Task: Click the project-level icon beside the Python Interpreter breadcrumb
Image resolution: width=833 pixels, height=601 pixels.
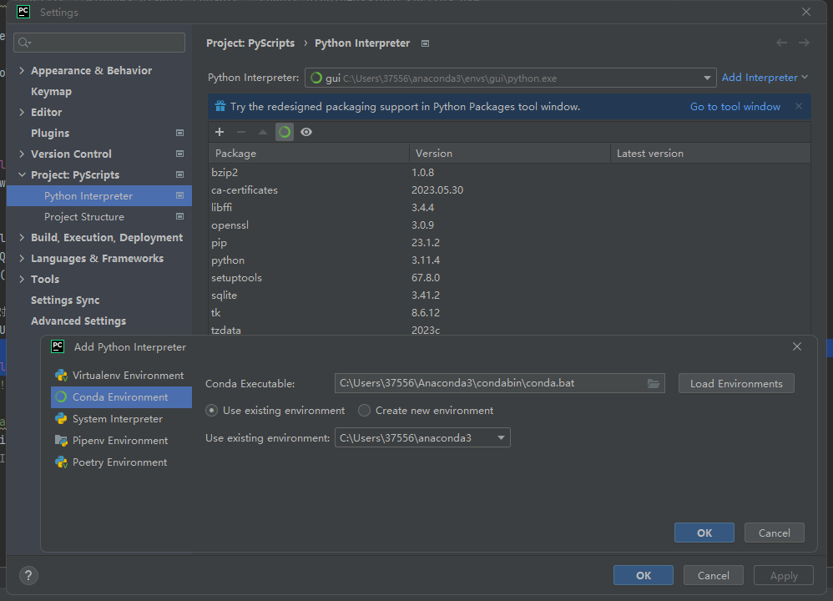Action: click(425, 43)
